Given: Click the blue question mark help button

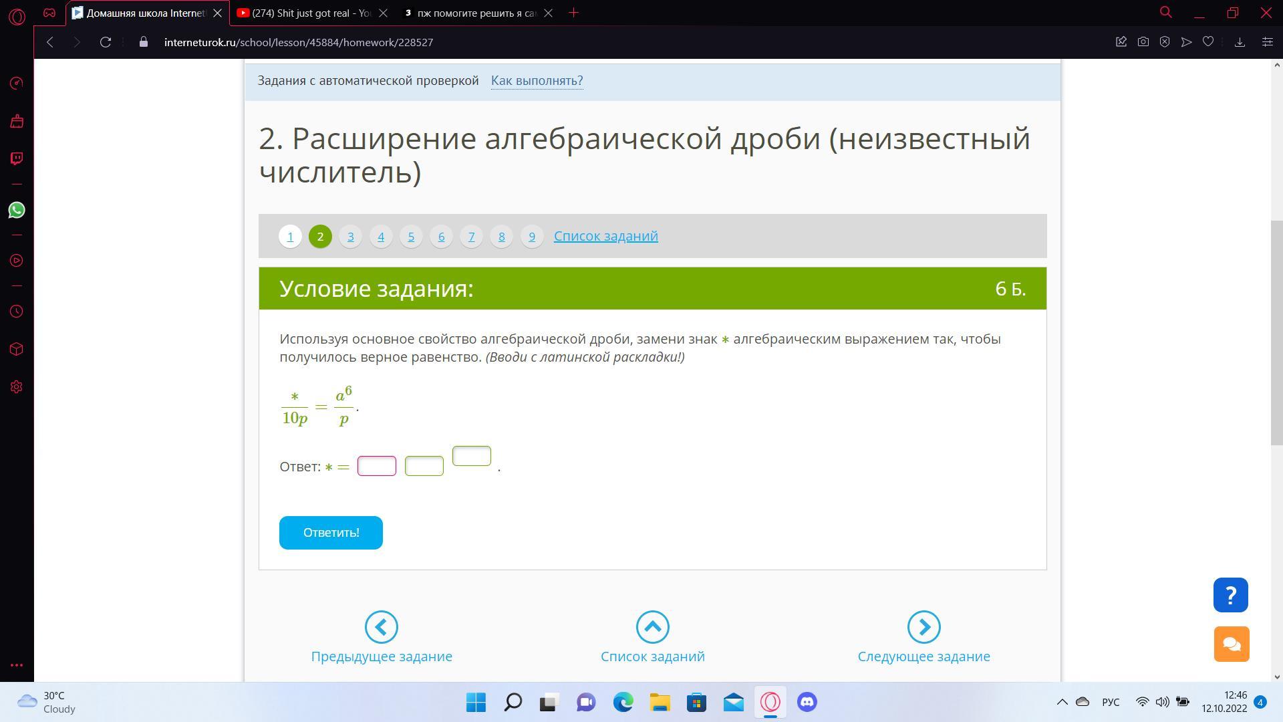Looking at the screenshot, I should point(1231,595).
